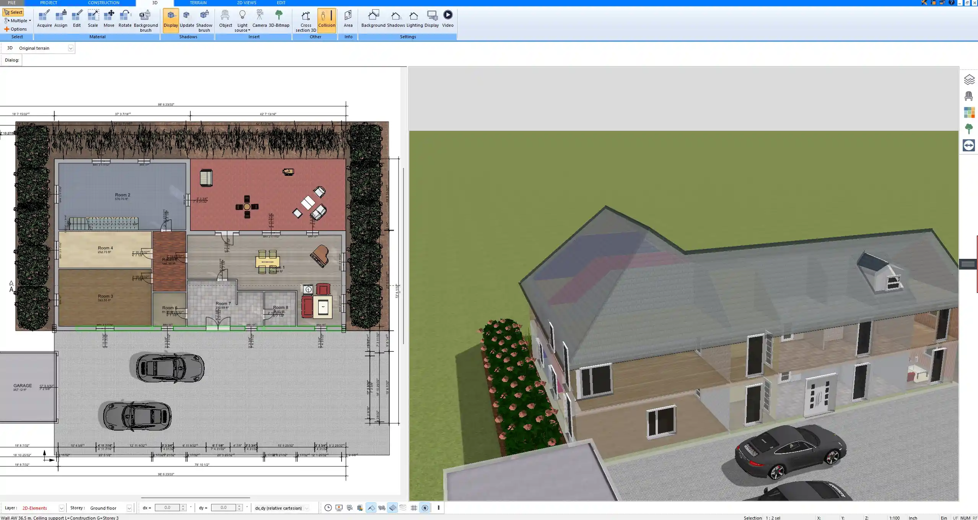The height and width of the screenshot is (520, 978).
Task: Click the Multiple selection button
Action: [x=17, y=20]
